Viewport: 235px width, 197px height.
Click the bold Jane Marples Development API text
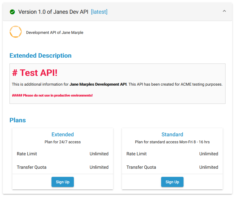[98, 84]
